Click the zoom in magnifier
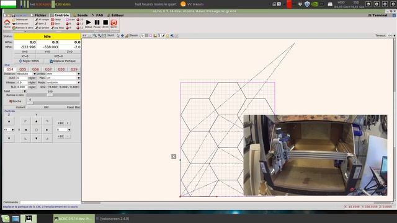Image resolution: width=397 pixels, height=223 pixels. click(95, 36)
